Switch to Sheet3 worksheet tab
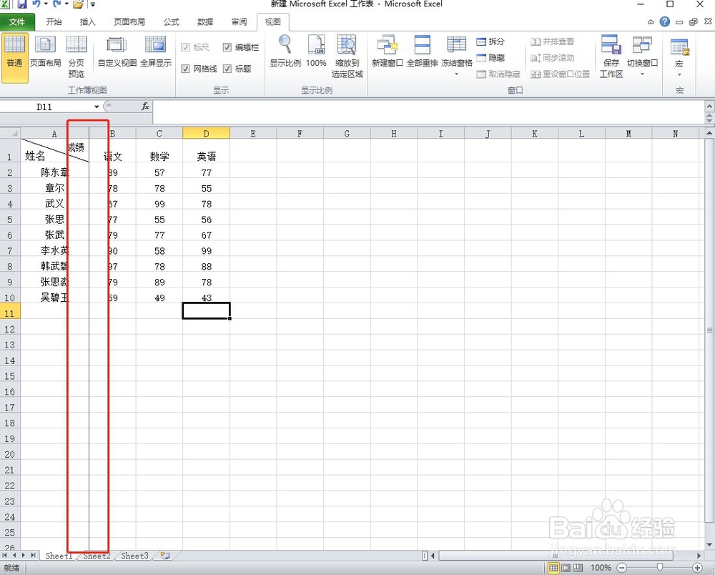This screenshot has width=715, height=575. [x=134, y=556]
